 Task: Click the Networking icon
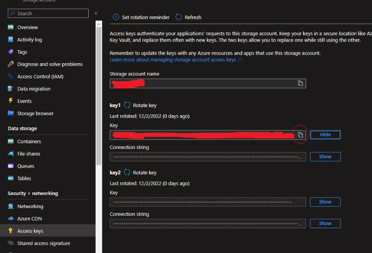click(x=10, y=206)
